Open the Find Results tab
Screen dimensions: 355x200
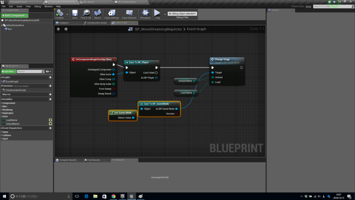point(93,160)
